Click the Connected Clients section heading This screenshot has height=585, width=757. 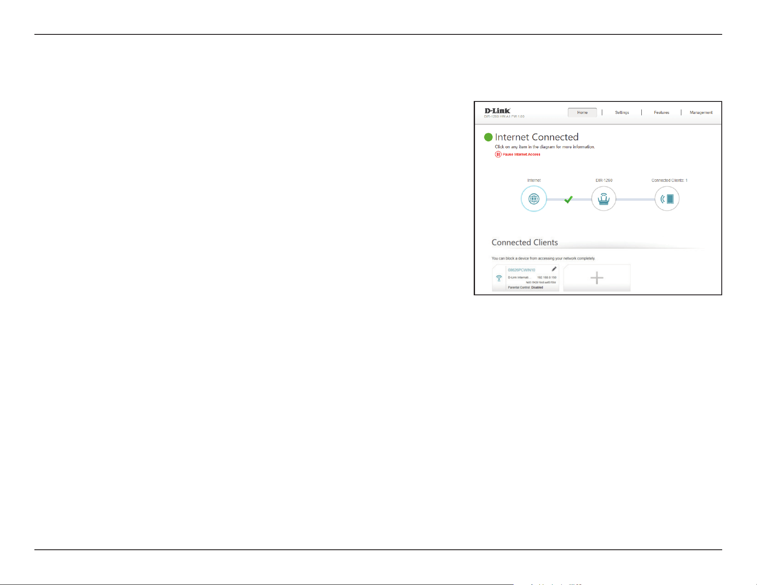524,242
